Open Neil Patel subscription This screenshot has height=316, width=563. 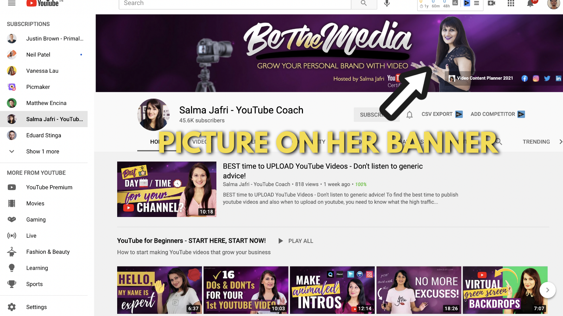pyautogui.click(x=44, y=55)
